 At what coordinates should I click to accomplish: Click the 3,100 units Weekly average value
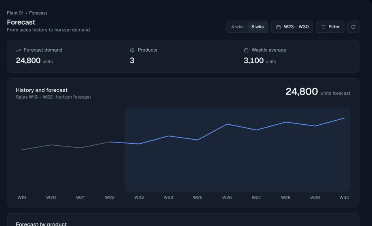(260, 61)
